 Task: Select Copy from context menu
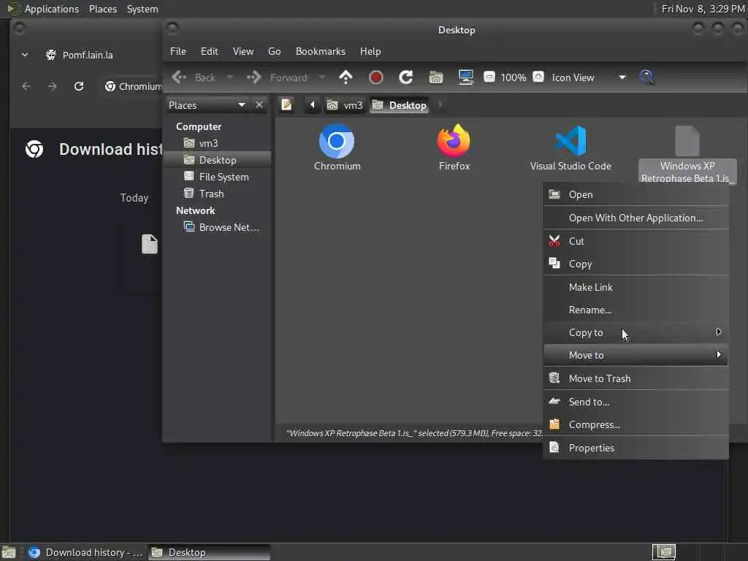(x=636, y=264)
